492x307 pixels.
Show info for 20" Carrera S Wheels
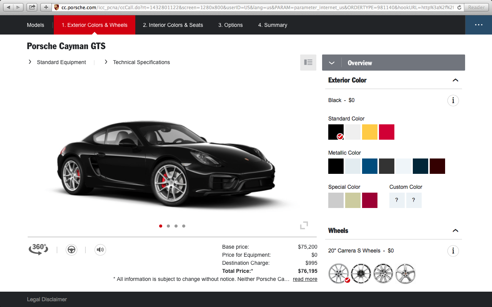tap(453, 251)
